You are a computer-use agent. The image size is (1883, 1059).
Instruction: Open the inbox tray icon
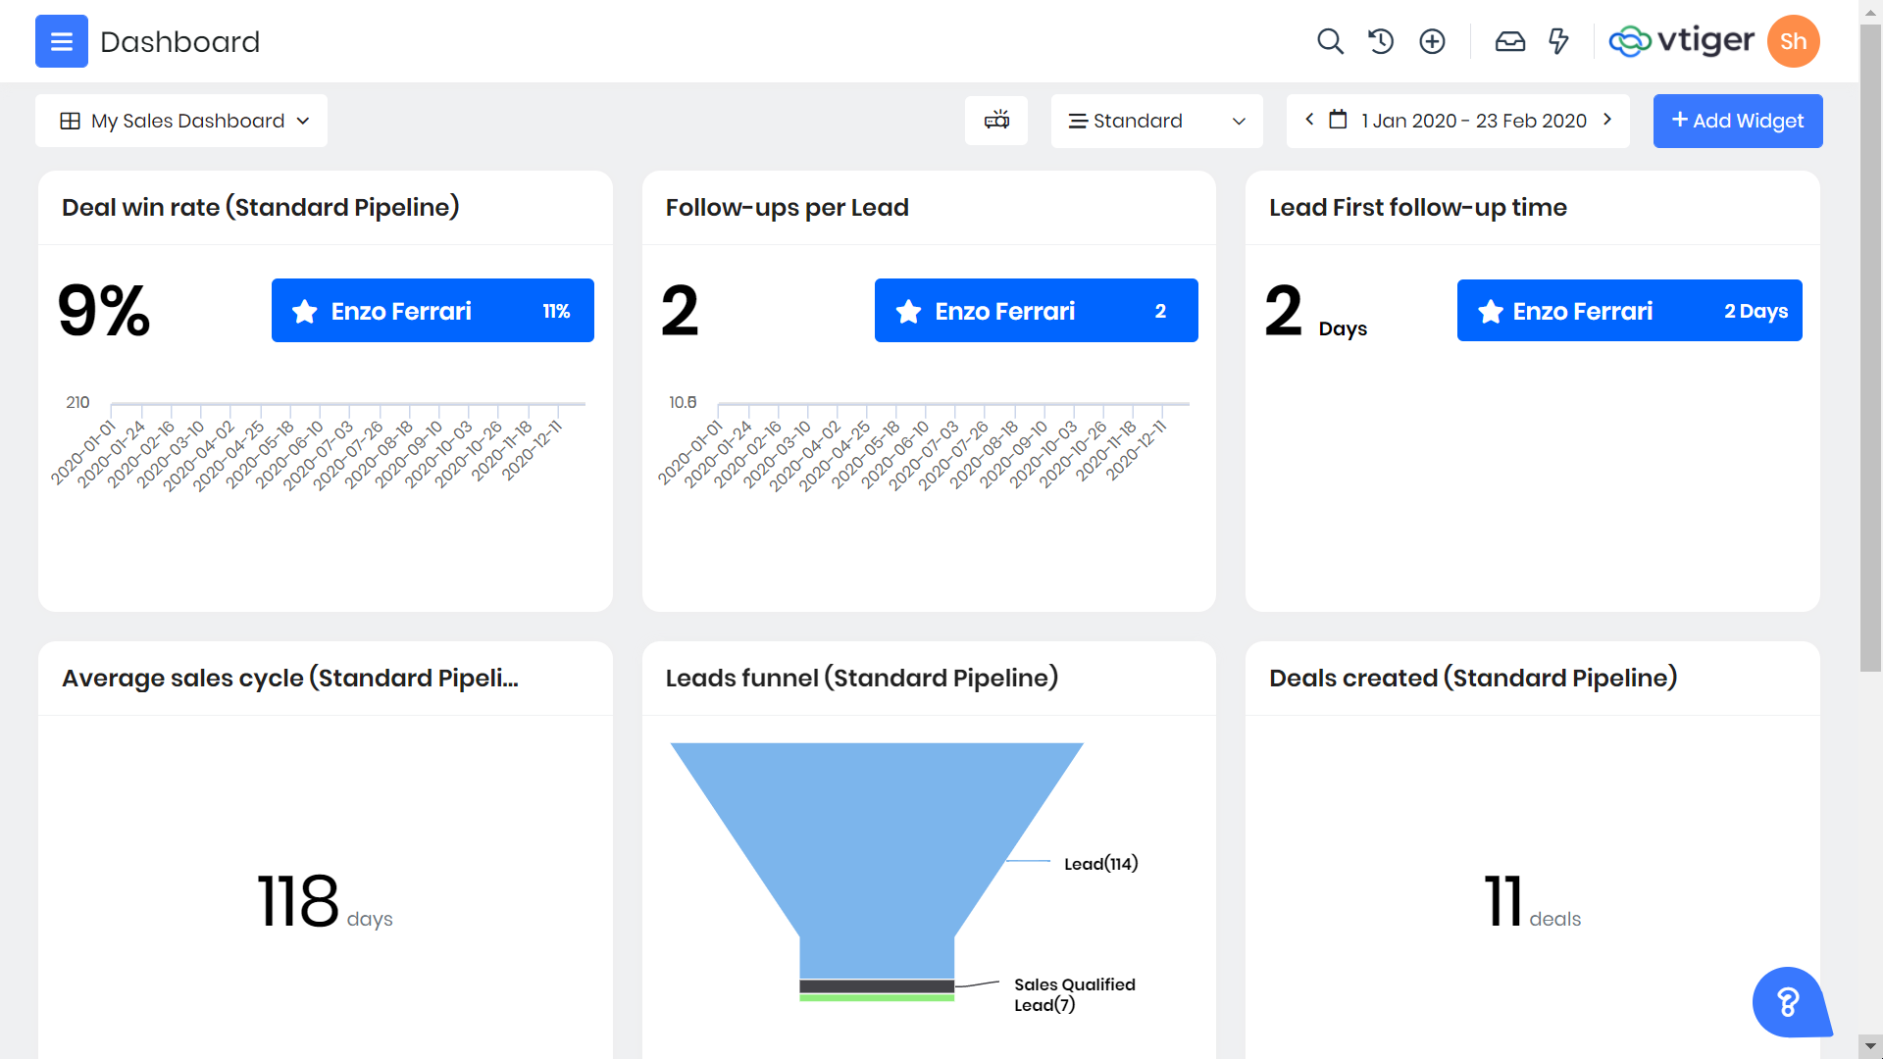[x=1509, y=41]
